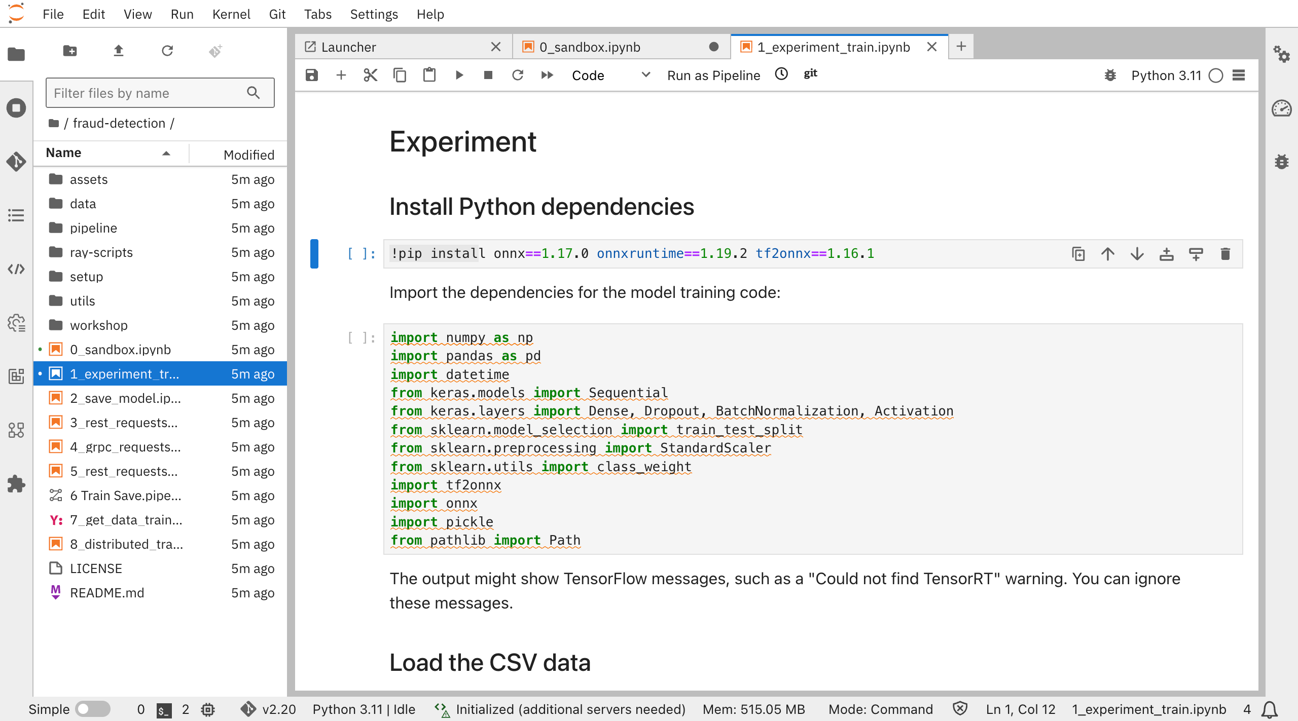Open the Table of Contents sidebar

(16, 215)
